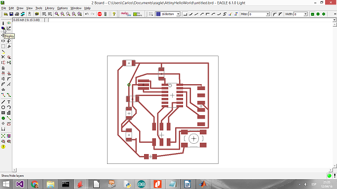Select the Arc drawing tool
Image resolution: width=337 pixels, height=189 pixels.
coord(9,107)
